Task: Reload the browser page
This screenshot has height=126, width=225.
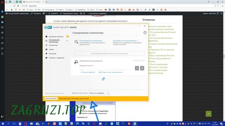Action: (14, 6)
